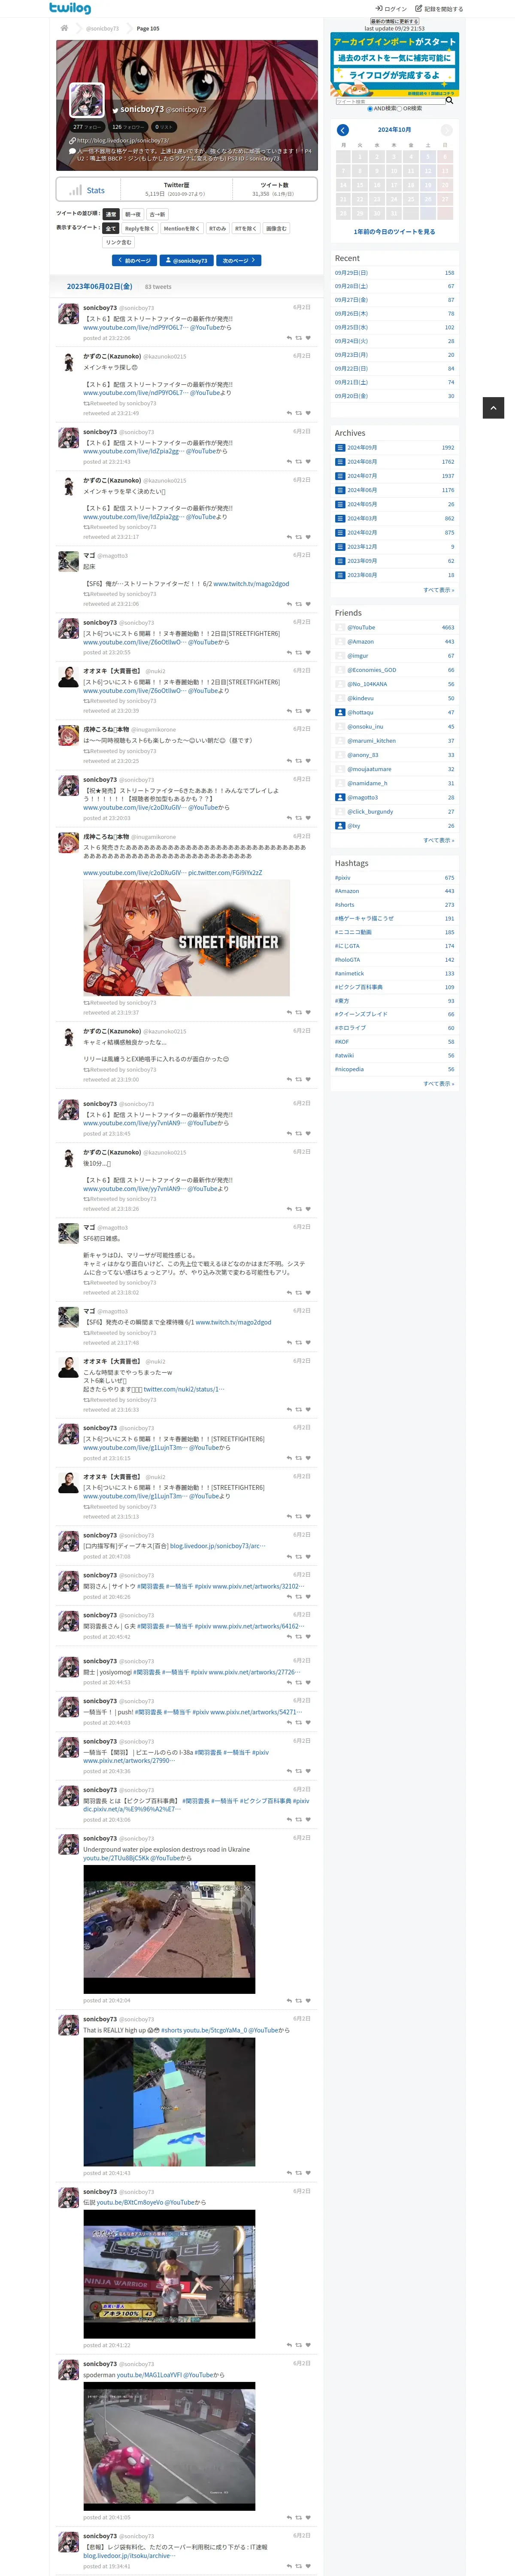This screenshot has width=515, height=2576.
Task: Toggle リンク含む filter
Action: [119, 242]
